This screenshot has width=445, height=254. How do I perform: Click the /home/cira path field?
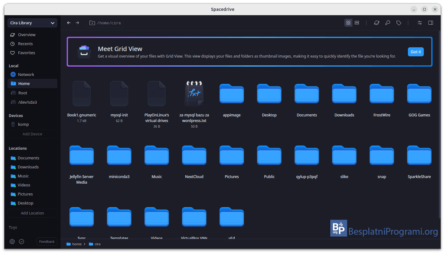tap(105, 23)
